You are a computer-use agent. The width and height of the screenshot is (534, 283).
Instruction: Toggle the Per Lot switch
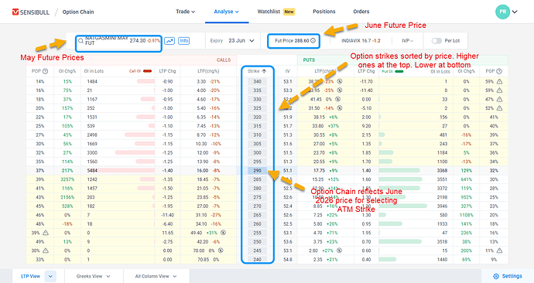click(436, 41)
